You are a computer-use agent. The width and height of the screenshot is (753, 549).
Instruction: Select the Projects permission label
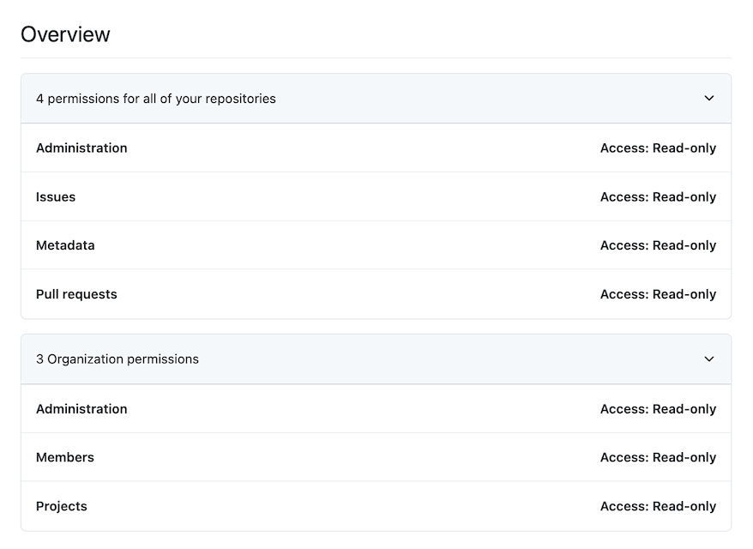click(x=62, y=506)
